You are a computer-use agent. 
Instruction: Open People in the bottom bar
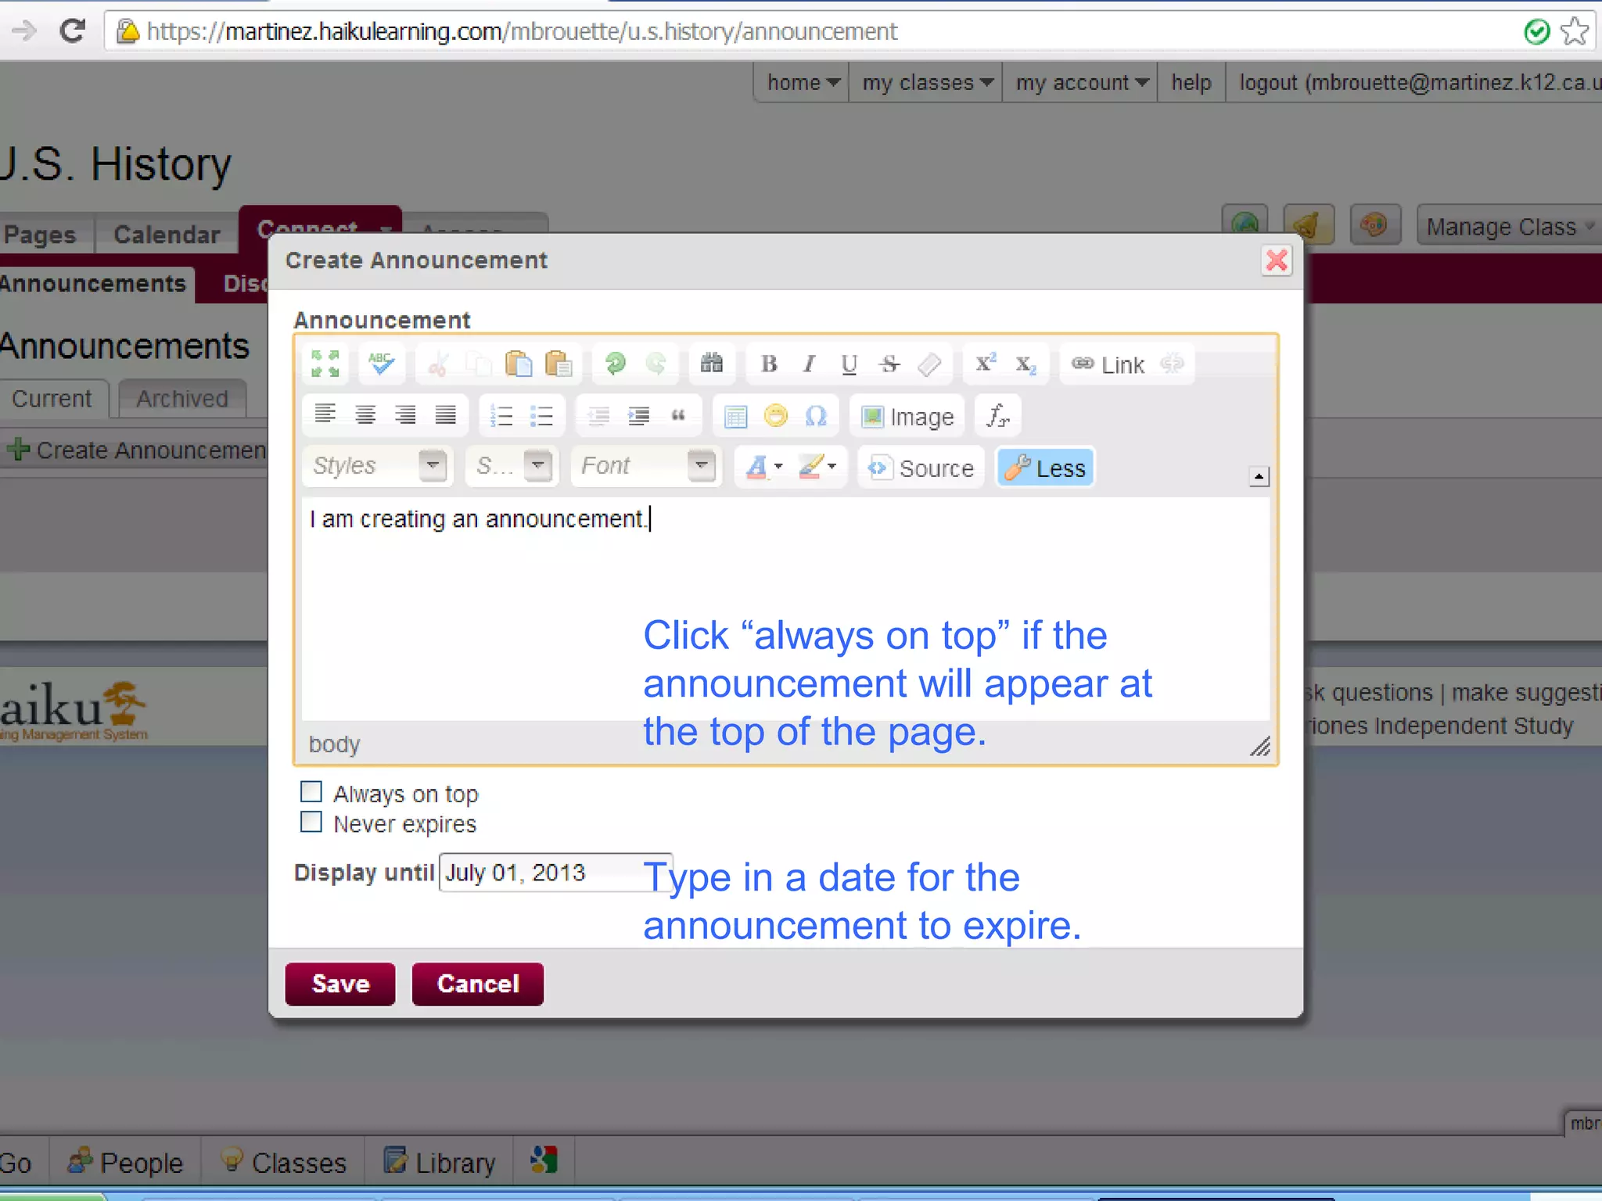tap(125, 1162)
